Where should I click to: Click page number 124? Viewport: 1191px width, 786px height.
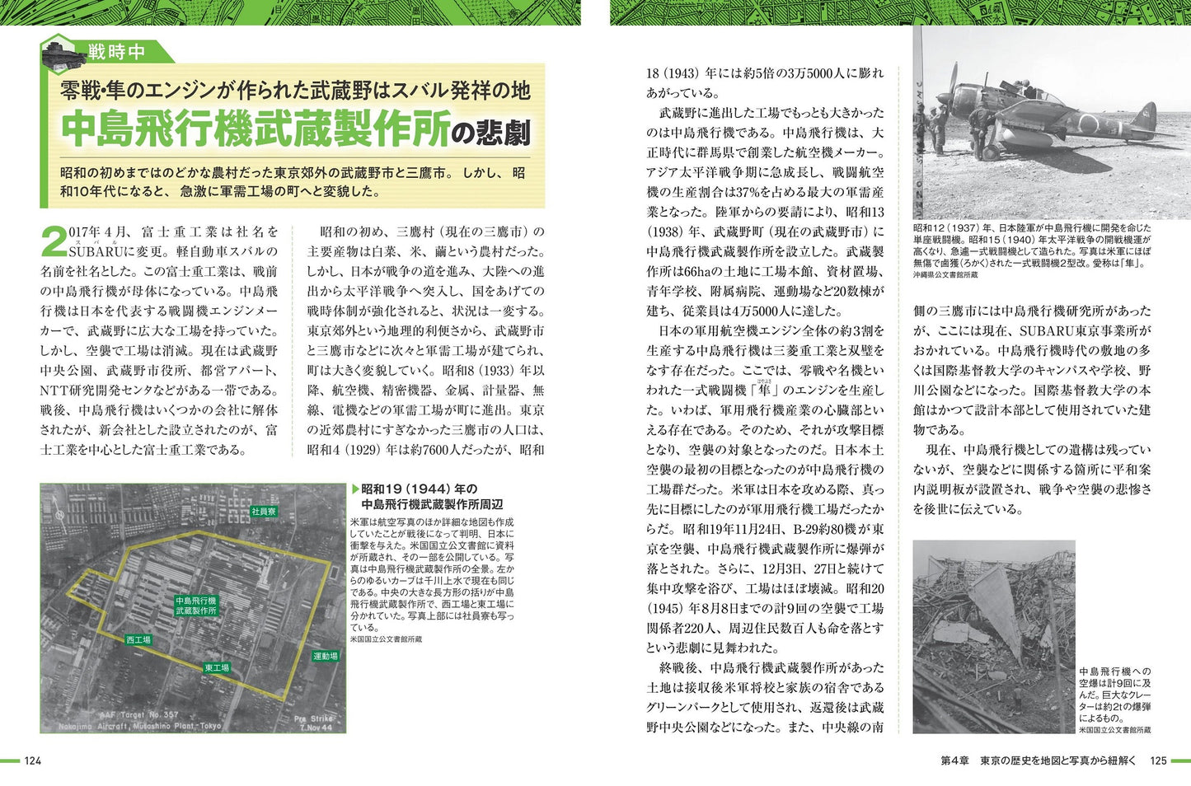tap(32, 760)
